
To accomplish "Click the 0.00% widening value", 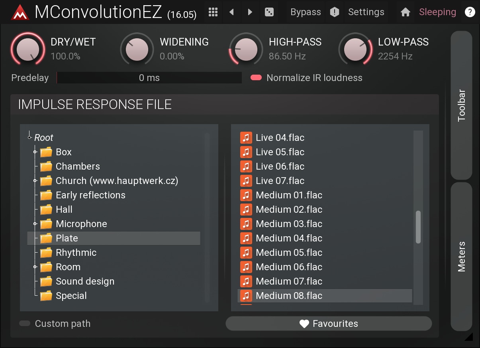I will [x=172, y=57].
